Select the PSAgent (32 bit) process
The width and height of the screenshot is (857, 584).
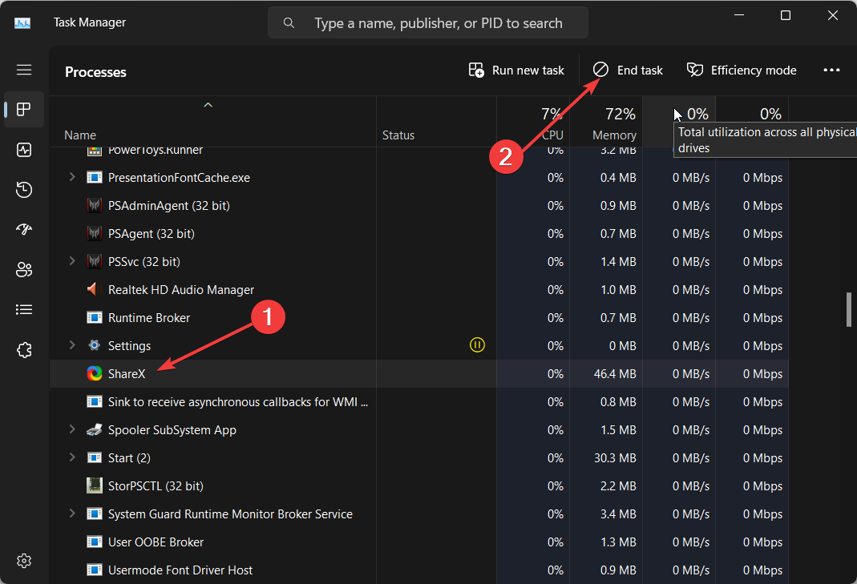pos(418,233)
